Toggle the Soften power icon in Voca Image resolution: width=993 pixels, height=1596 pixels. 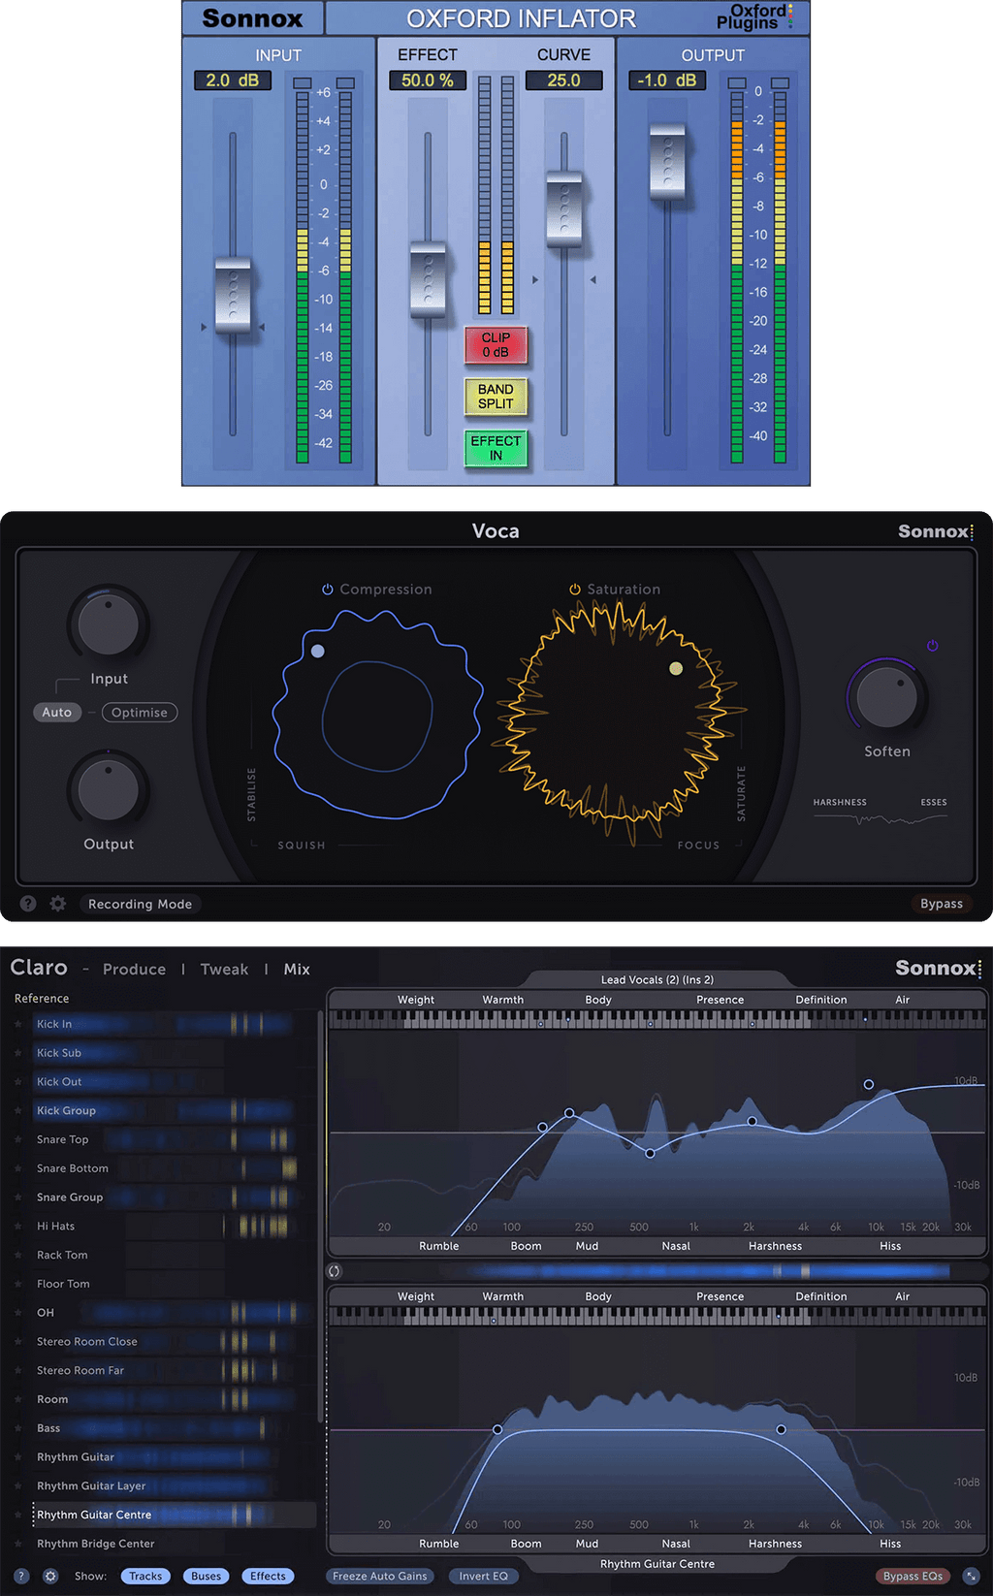(932, 646)
